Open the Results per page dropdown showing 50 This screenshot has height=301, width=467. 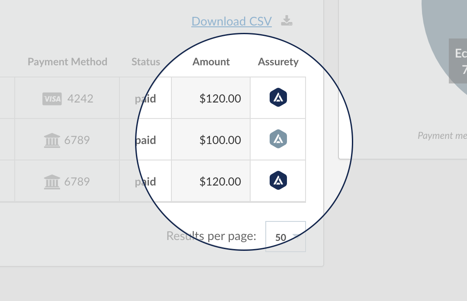(x=286, y=237)
